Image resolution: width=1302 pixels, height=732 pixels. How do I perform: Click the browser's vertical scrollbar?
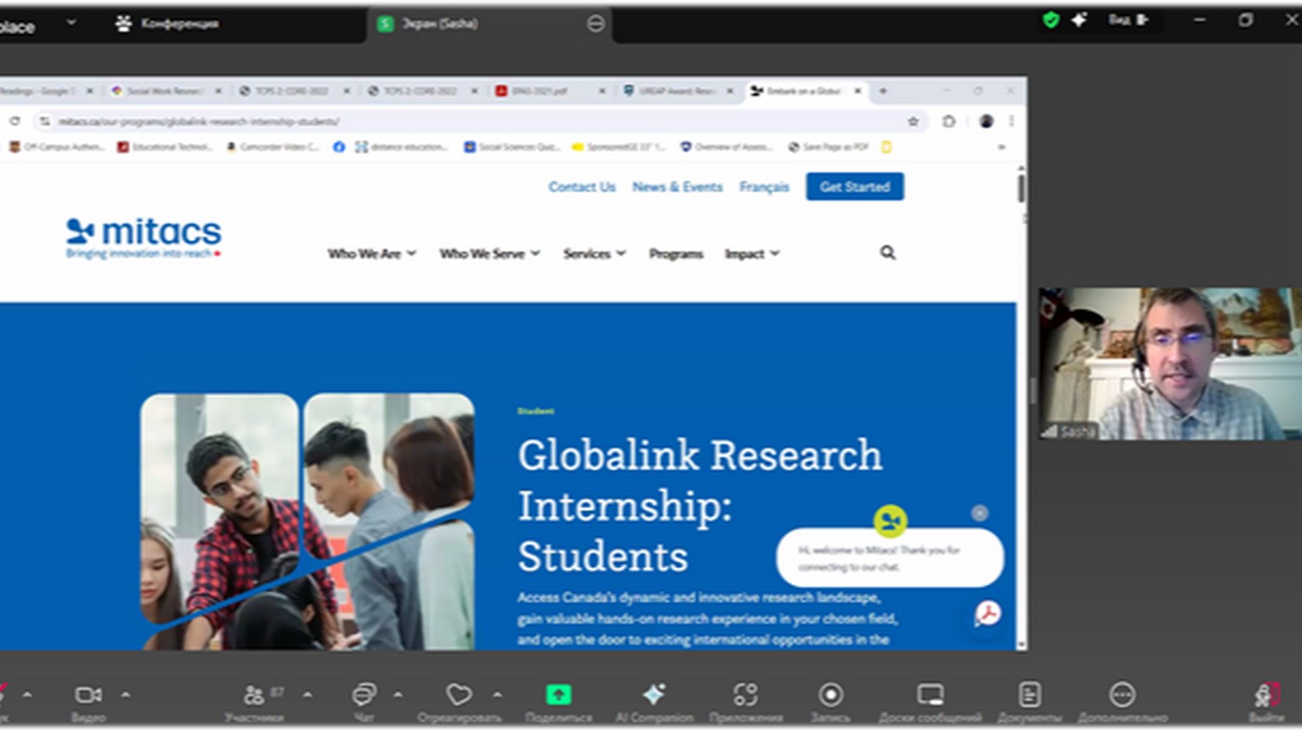pos(1021,187)
